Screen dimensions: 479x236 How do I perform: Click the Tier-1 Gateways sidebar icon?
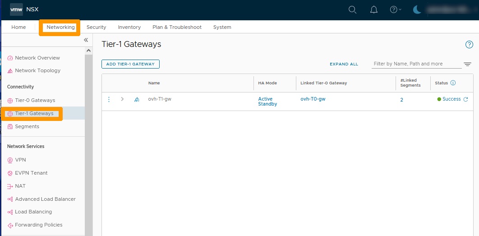[x=10, y=114]
